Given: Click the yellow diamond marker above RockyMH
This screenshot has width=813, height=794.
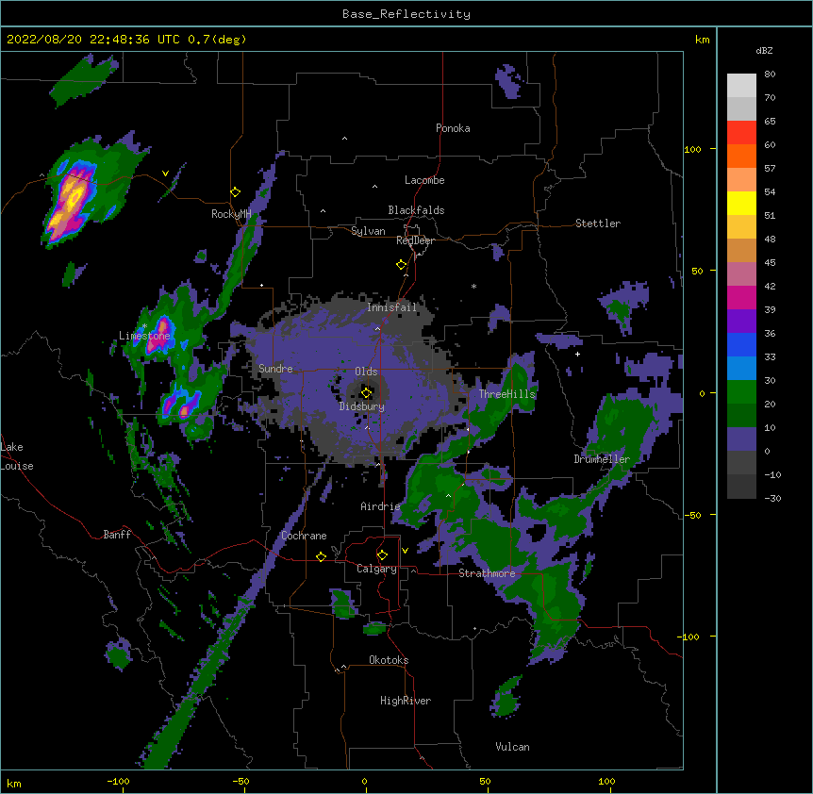Looking at the screenshot, I should 236,192.
